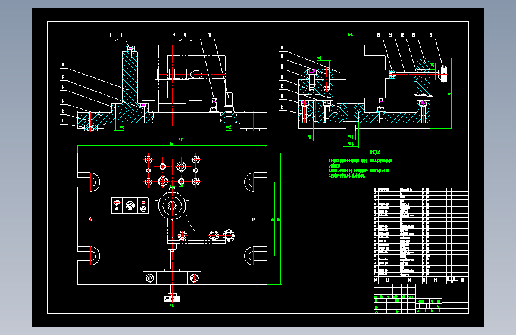
Task: Select the right locating pin hole on the plan centerline
Action: [254, 219]
